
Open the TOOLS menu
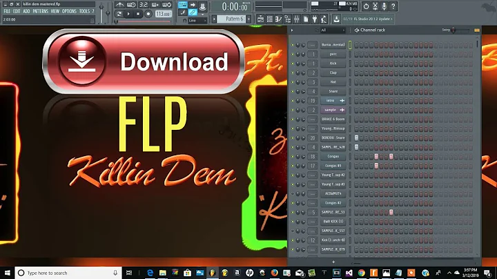(84, 11)
